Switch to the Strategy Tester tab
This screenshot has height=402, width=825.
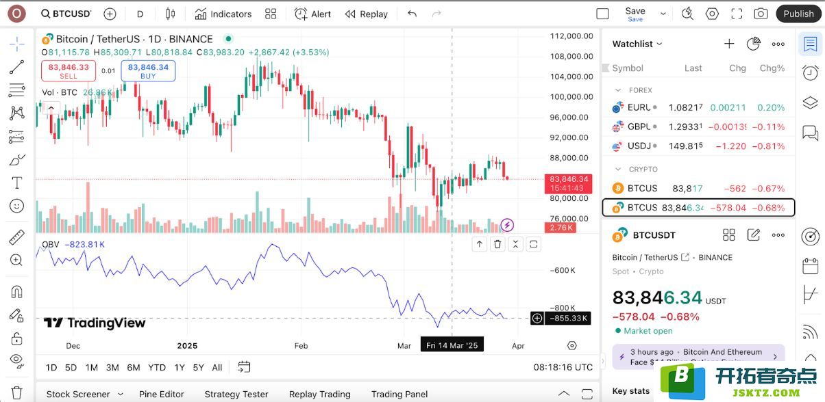pyautogui.click(x=236, y=394)
